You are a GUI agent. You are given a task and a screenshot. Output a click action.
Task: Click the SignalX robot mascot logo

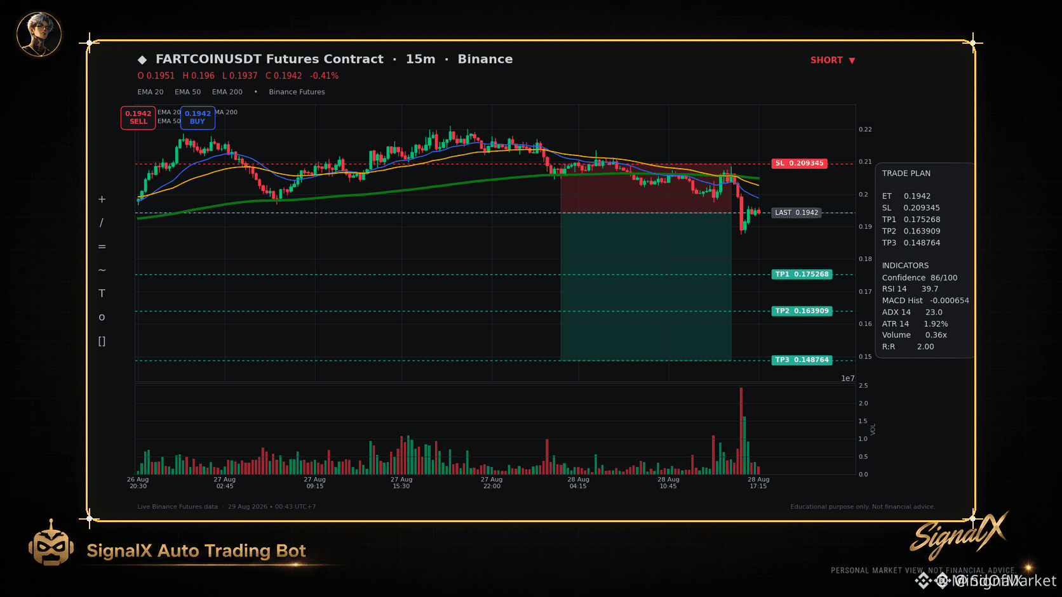[51, 543]
